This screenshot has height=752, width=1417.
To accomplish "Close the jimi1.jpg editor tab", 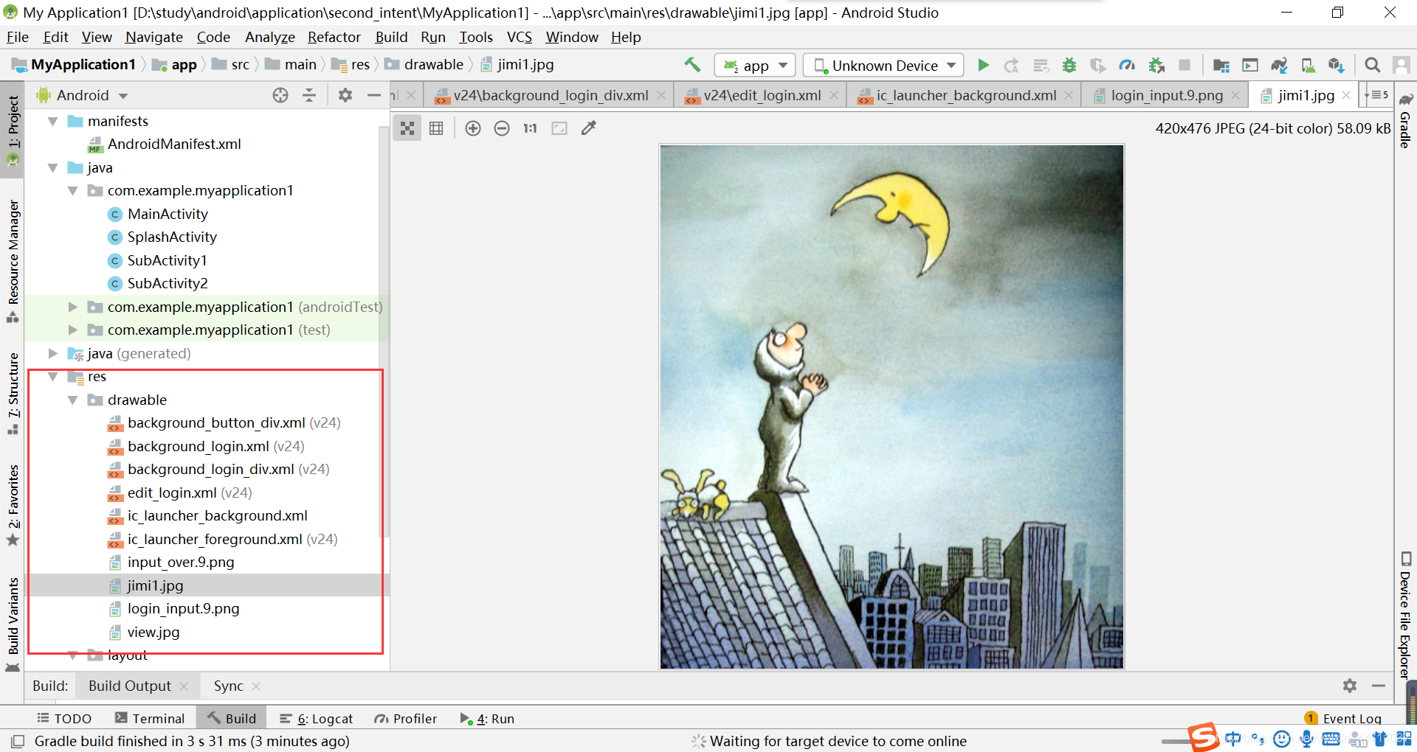I will pyautogui.click(x=1346, y=95).
